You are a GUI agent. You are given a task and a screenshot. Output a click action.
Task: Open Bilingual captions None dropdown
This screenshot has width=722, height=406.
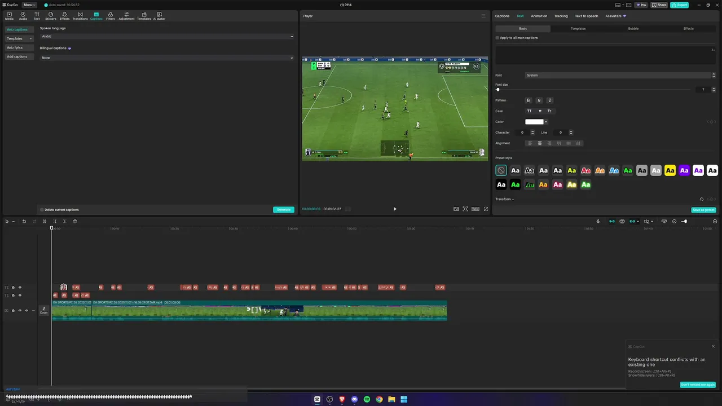tap(167, 58)
